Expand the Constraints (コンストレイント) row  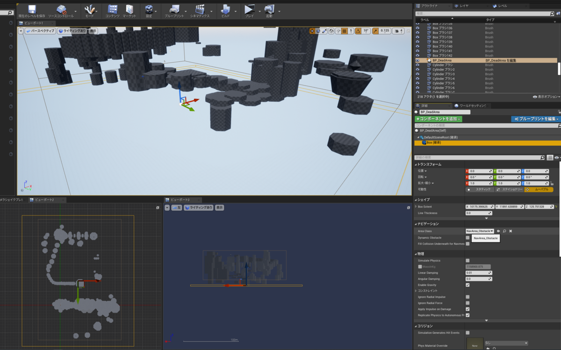coord(416,291)
